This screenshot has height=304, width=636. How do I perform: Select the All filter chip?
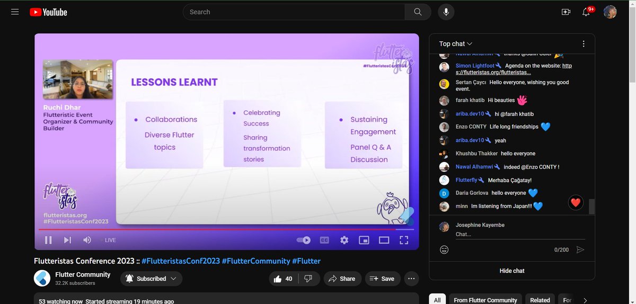437,300
